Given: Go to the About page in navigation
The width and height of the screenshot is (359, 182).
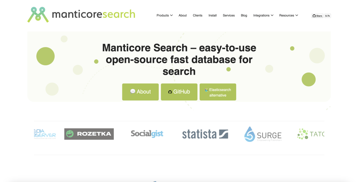Looking at the screenshot, I should 182,15.
